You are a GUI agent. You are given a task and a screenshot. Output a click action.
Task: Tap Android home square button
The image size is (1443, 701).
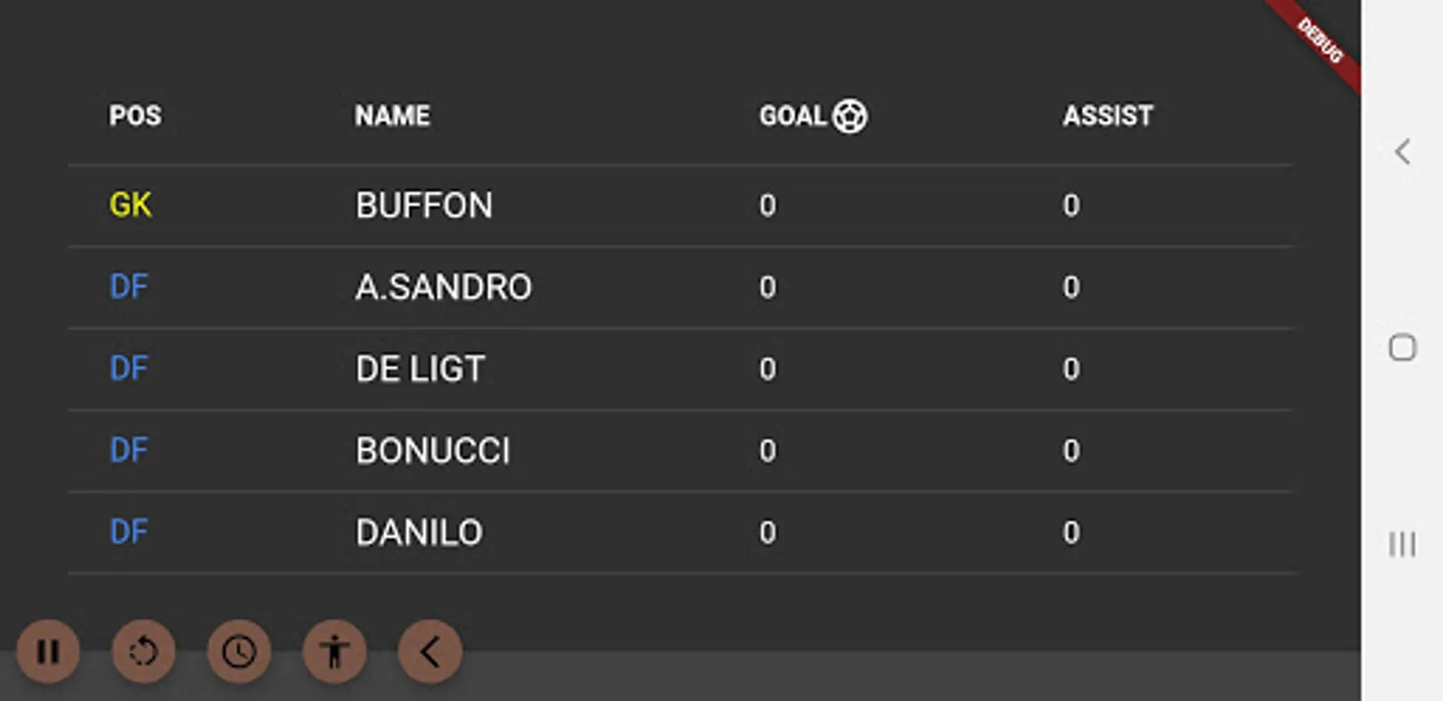click(x=1402, y=347)
